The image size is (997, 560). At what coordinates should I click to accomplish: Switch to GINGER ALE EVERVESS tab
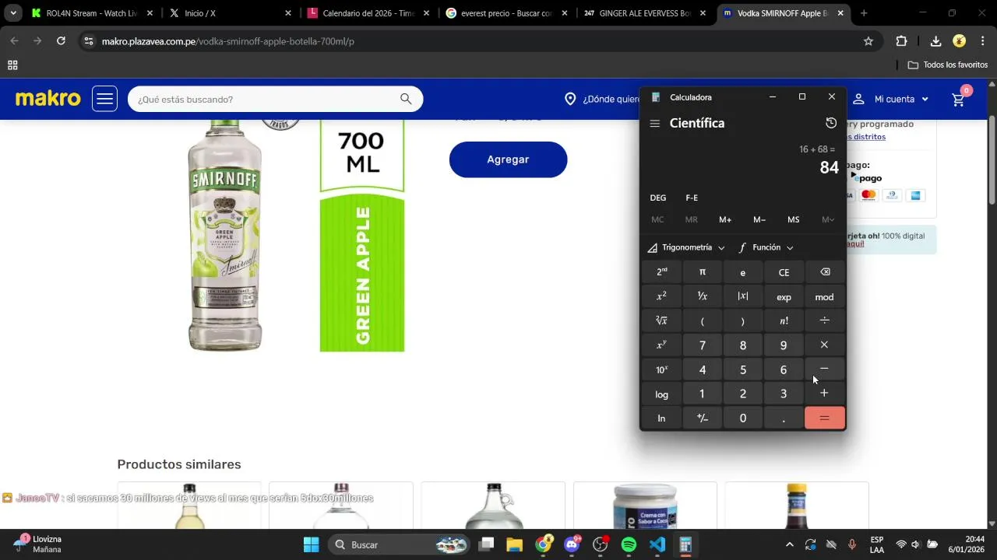coord(645,13)
